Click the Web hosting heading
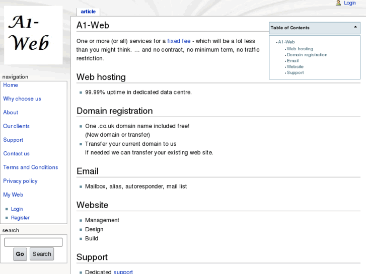This screenshot has height=274, width=366. click(x=101, y=77)
